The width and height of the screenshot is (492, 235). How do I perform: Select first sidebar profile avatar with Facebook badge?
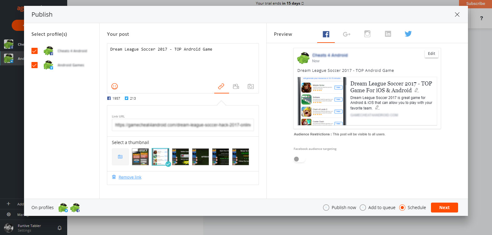point(9,44)
